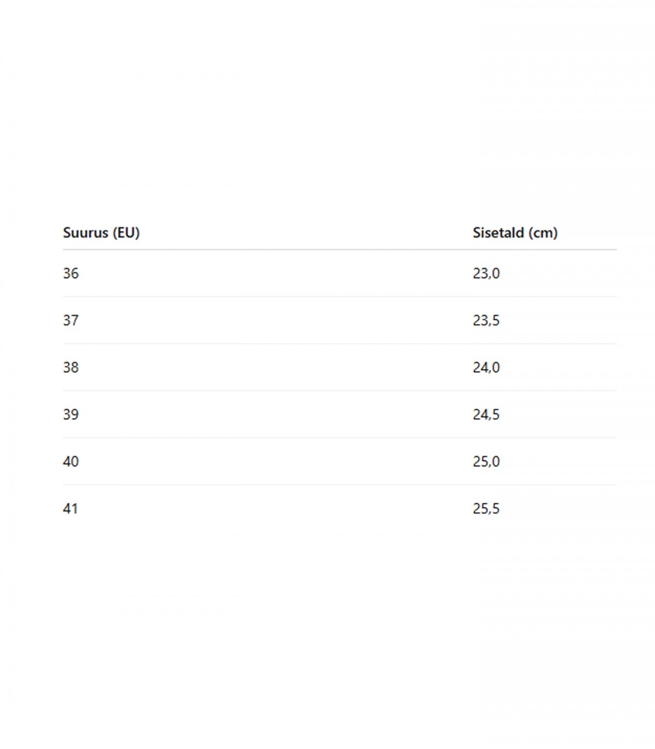Click the 'Suurus (EU)' column header
This screenshot has width=655, height=749.
tap(102, 233)
